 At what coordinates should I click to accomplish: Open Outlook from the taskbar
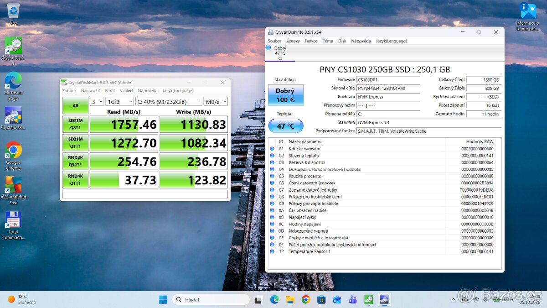[x=337, y=300]
